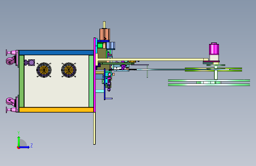Select the pale yellow vertical bar below cabinet
The height and width of the screenshot is (166, 256).
[94, 128]
